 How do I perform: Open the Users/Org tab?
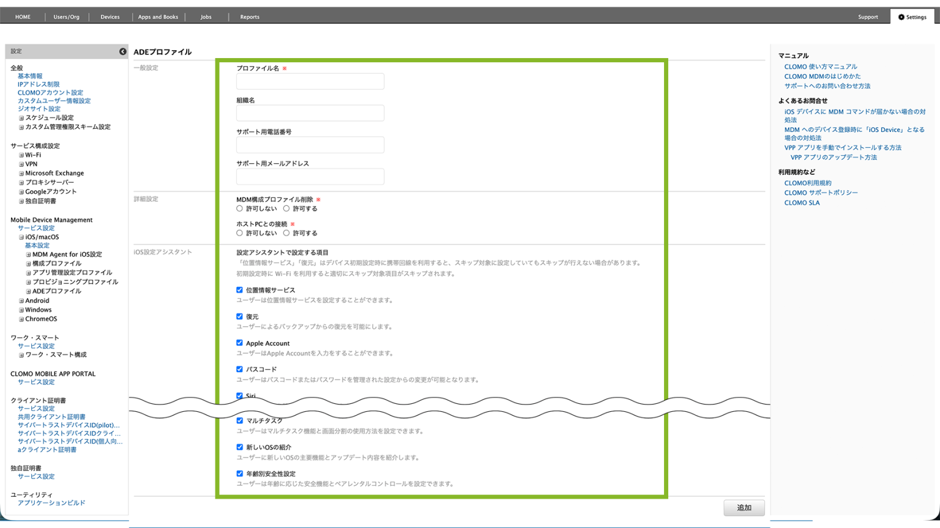coord(66,17)
